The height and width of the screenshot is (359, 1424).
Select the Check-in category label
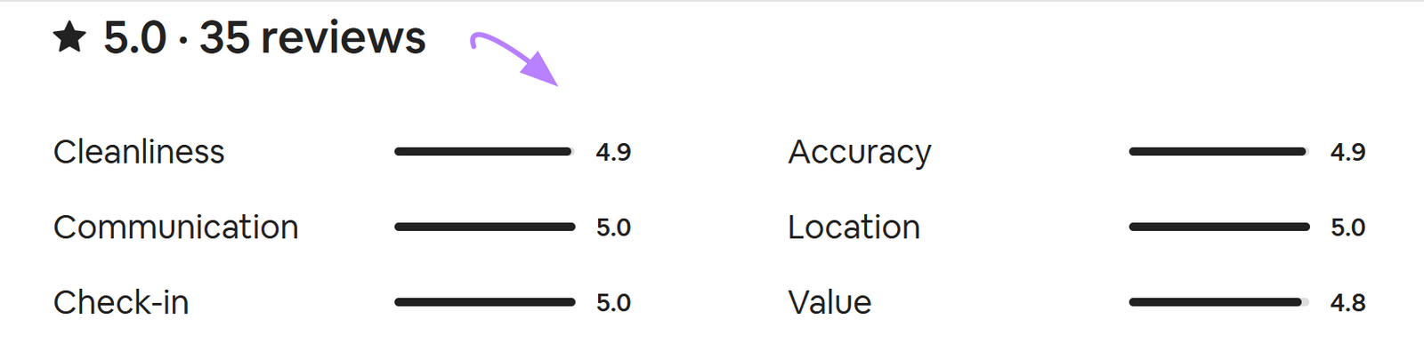pos(121,303)
